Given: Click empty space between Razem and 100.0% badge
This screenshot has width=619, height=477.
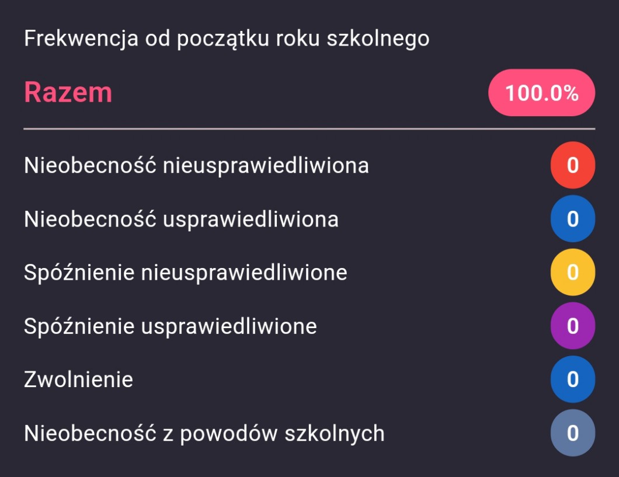Looking at the screenshot, I should pos(298,93).
